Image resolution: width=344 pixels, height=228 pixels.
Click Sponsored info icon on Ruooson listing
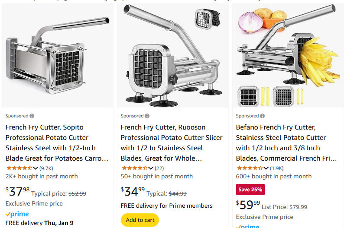pos(147,116)
